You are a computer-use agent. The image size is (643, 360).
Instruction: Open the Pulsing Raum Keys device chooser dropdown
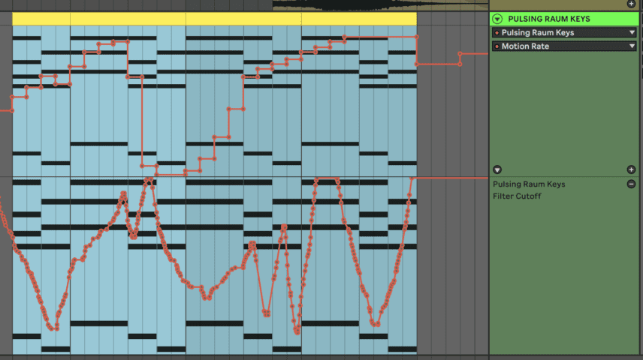point(564,32)
